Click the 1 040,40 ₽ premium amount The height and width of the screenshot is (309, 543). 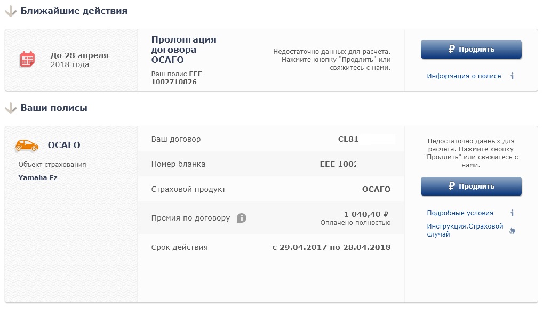point(367,214)
